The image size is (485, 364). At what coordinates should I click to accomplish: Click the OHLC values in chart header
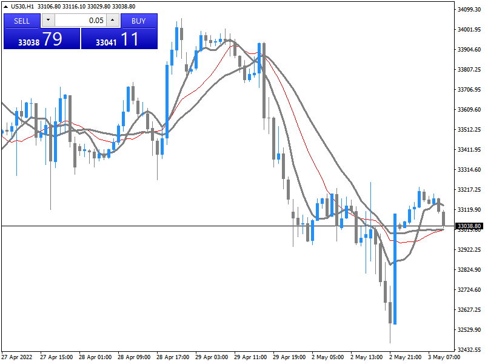coord(86,6)
